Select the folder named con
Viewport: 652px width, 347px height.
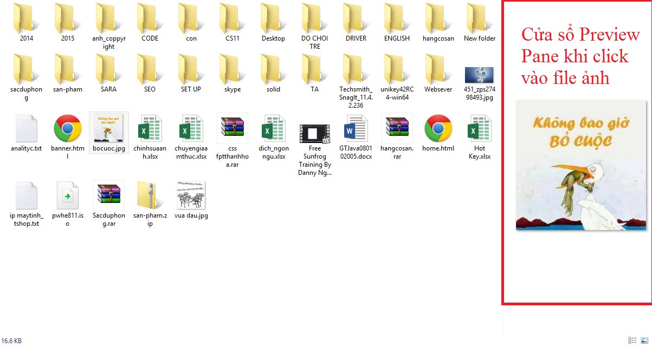(x=191, y=23)
